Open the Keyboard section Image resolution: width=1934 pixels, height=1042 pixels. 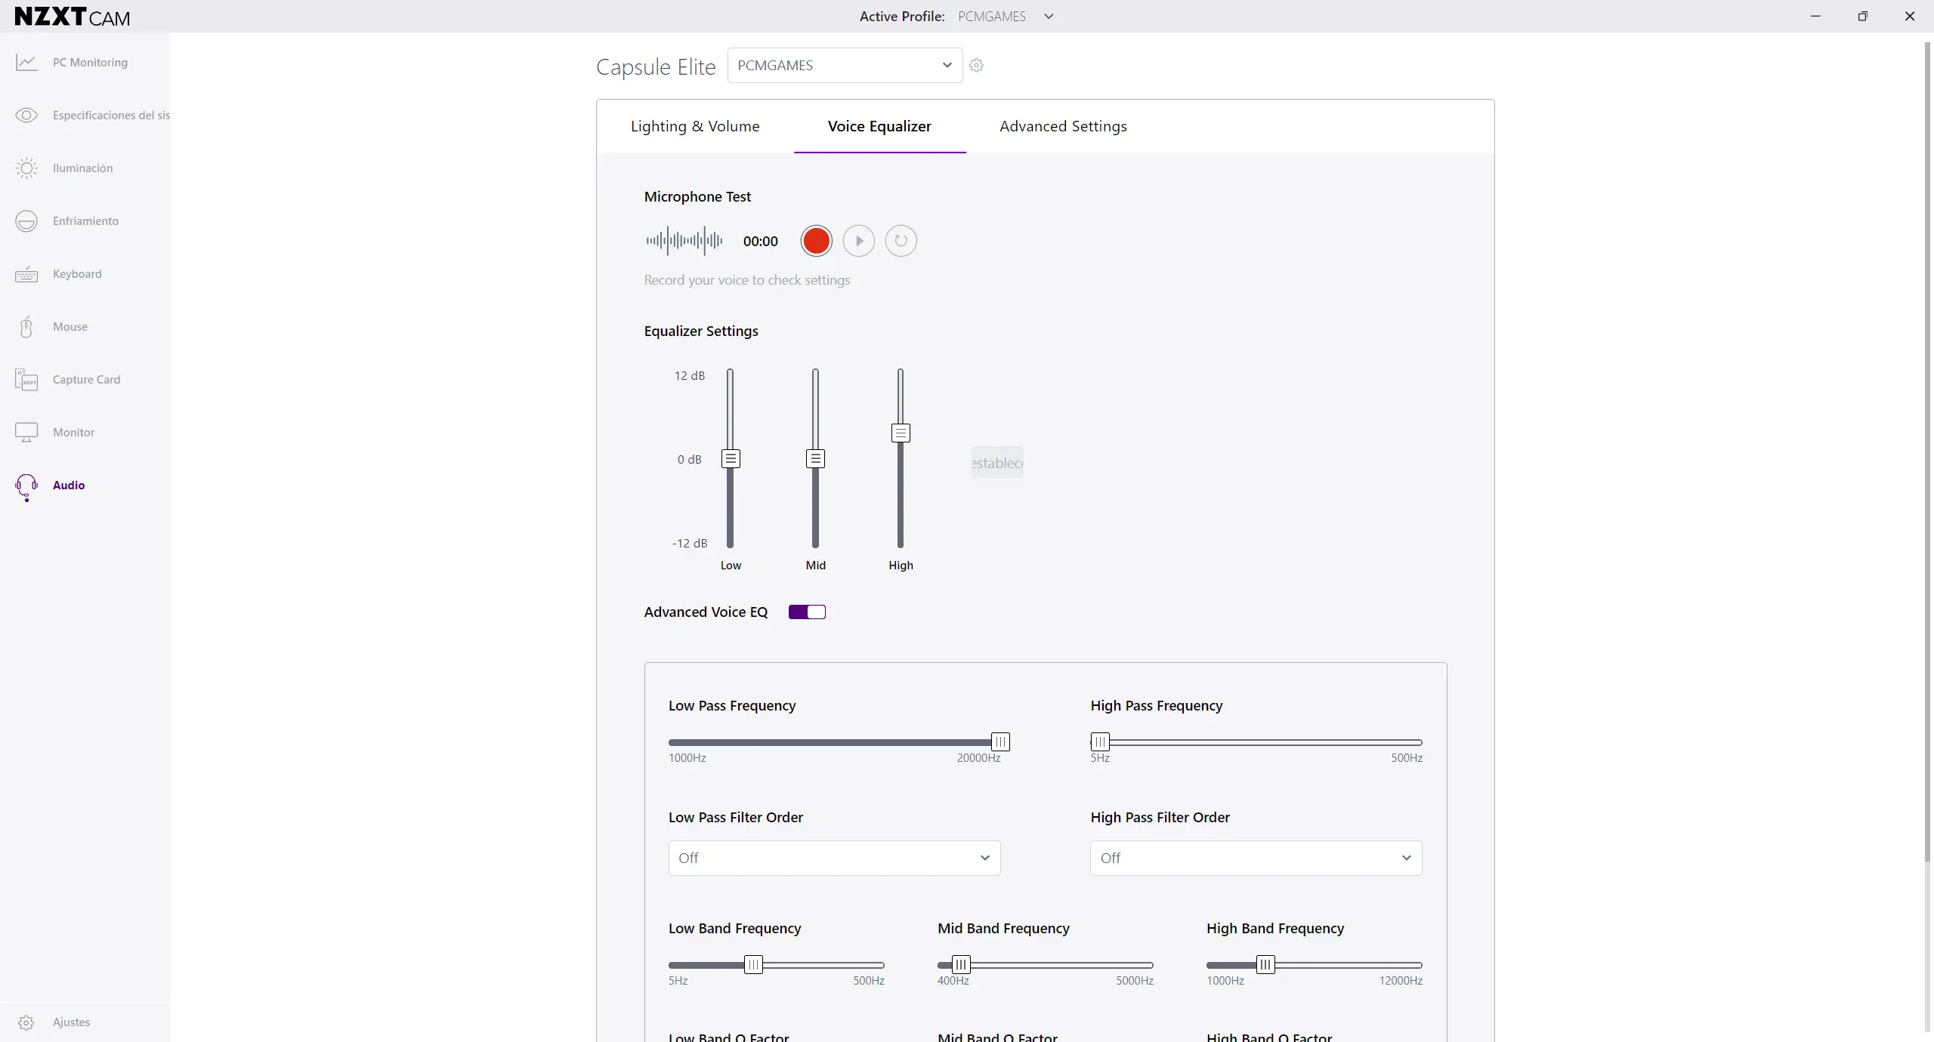click(x=77, y=274)
